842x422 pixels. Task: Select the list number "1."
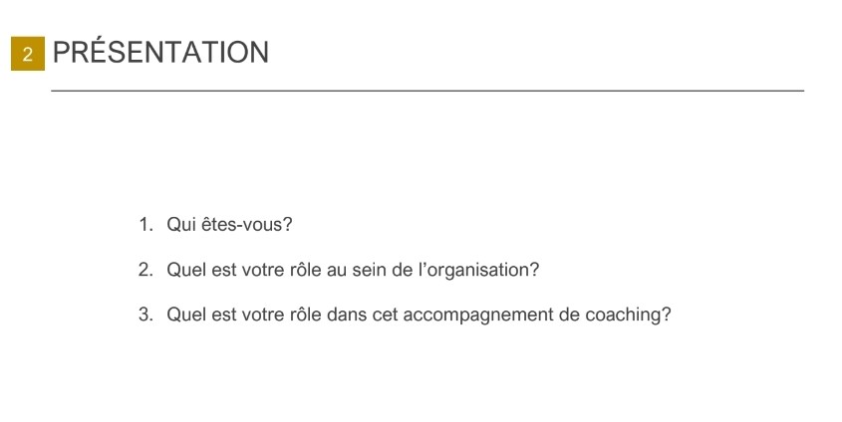[x=146, y=225]
